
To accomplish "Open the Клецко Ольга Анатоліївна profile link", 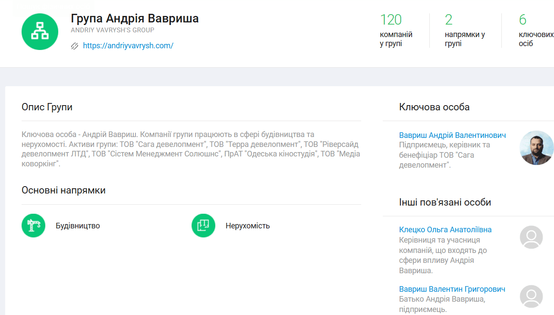I will coord(445,230).
